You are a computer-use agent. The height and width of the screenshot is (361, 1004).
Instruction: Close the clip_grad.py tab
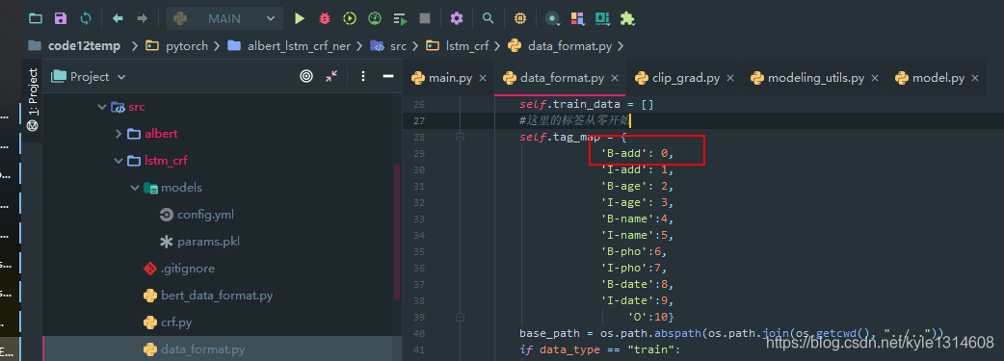coord(730,78)
